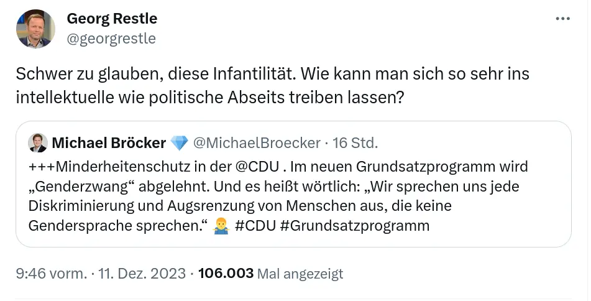Open the Georg Restle display name
Image resolution: width=591 pixels, height=301 pixels.
click(x=112, y=19)
